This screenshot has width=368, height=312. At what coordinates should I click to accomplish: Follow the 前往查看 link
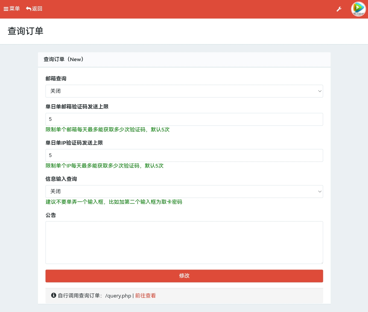coord(145,295)
